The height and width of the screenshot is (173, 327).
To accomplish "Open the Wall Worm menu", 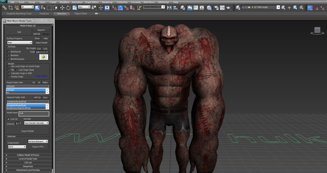I will [x=149, y=2].
